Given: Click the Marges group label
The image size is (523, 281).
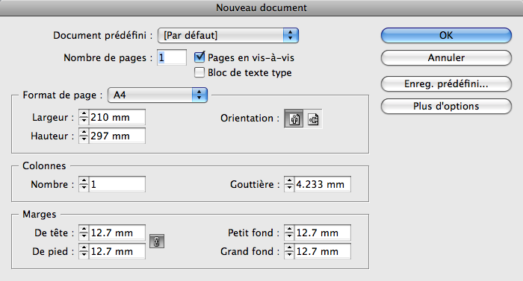Looking at the screenshot, I should click(40, 215).
